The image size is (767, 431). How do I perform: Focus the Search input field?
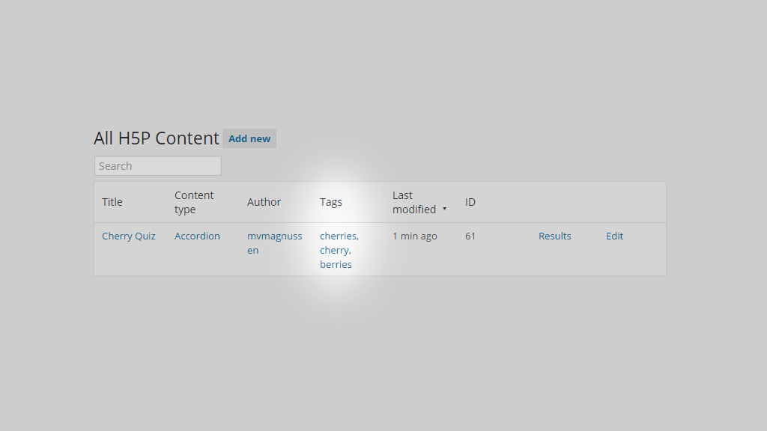158,165
